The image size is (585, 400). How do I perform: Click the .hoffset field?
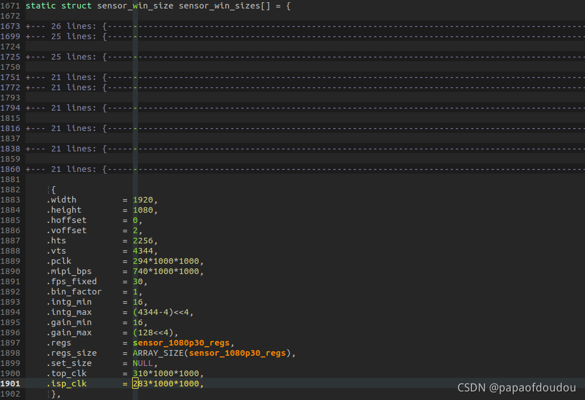66,220
